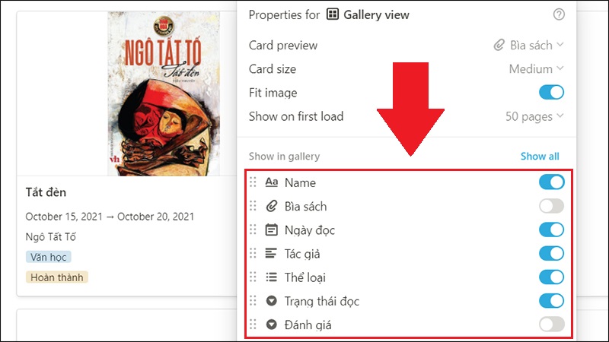This screenshot has height=342, width=609.
Task: Open the Card preview Bìa sách dropdown
Action: [x=528, y=45]
